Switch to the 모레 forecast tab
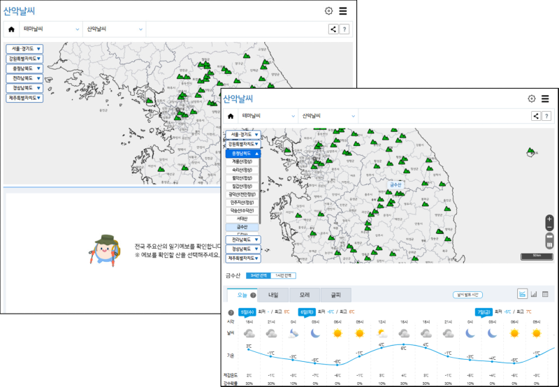The height and width of the screenshot is (387, 559). tap(305, 295)
